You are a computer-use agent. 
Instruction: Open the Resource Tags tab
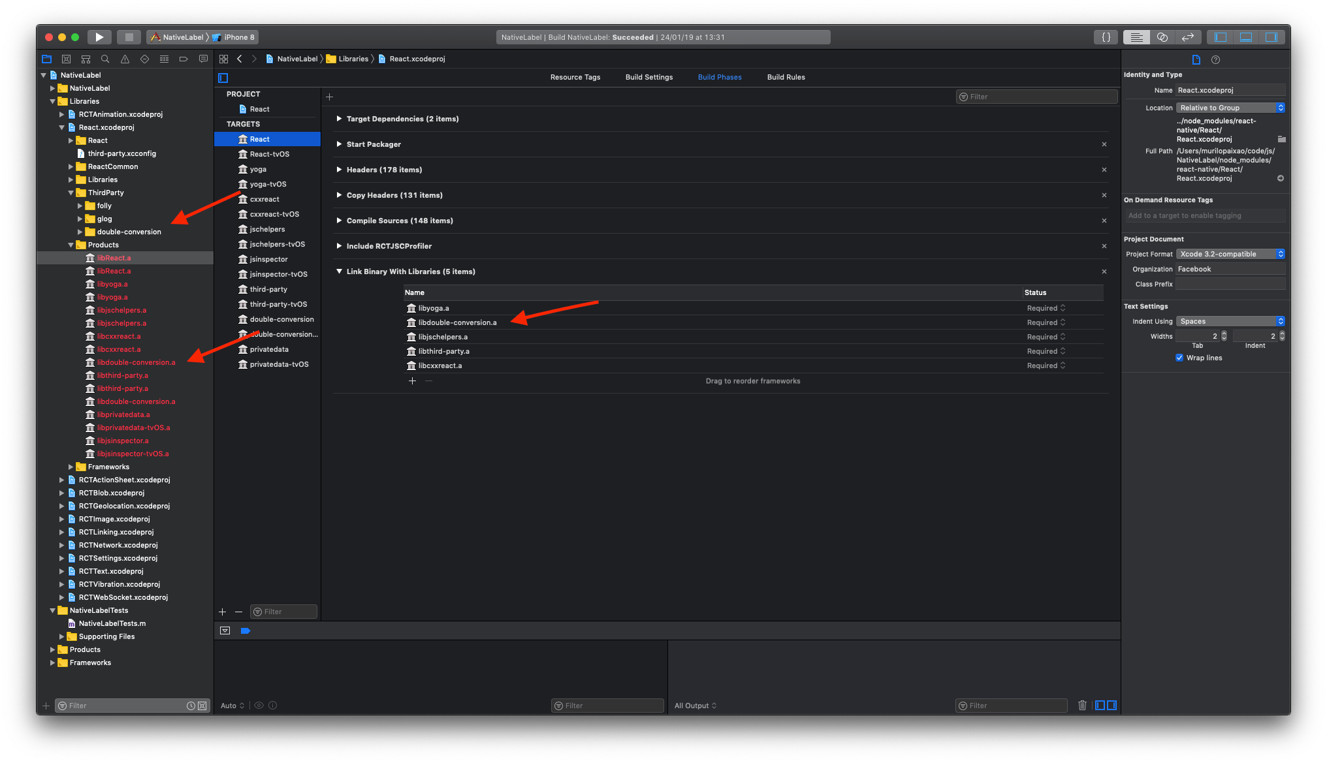[x=575, y=77]
